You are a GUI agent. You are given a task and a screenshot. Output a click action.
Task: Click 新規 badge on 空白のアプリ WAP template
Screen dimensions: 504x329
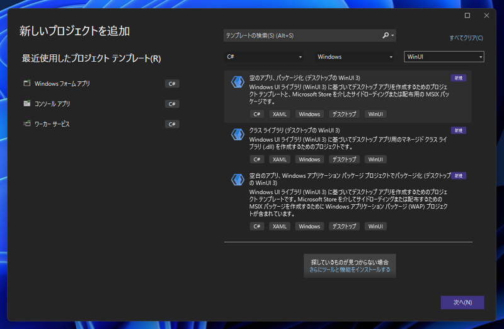[x=459, y=176]
